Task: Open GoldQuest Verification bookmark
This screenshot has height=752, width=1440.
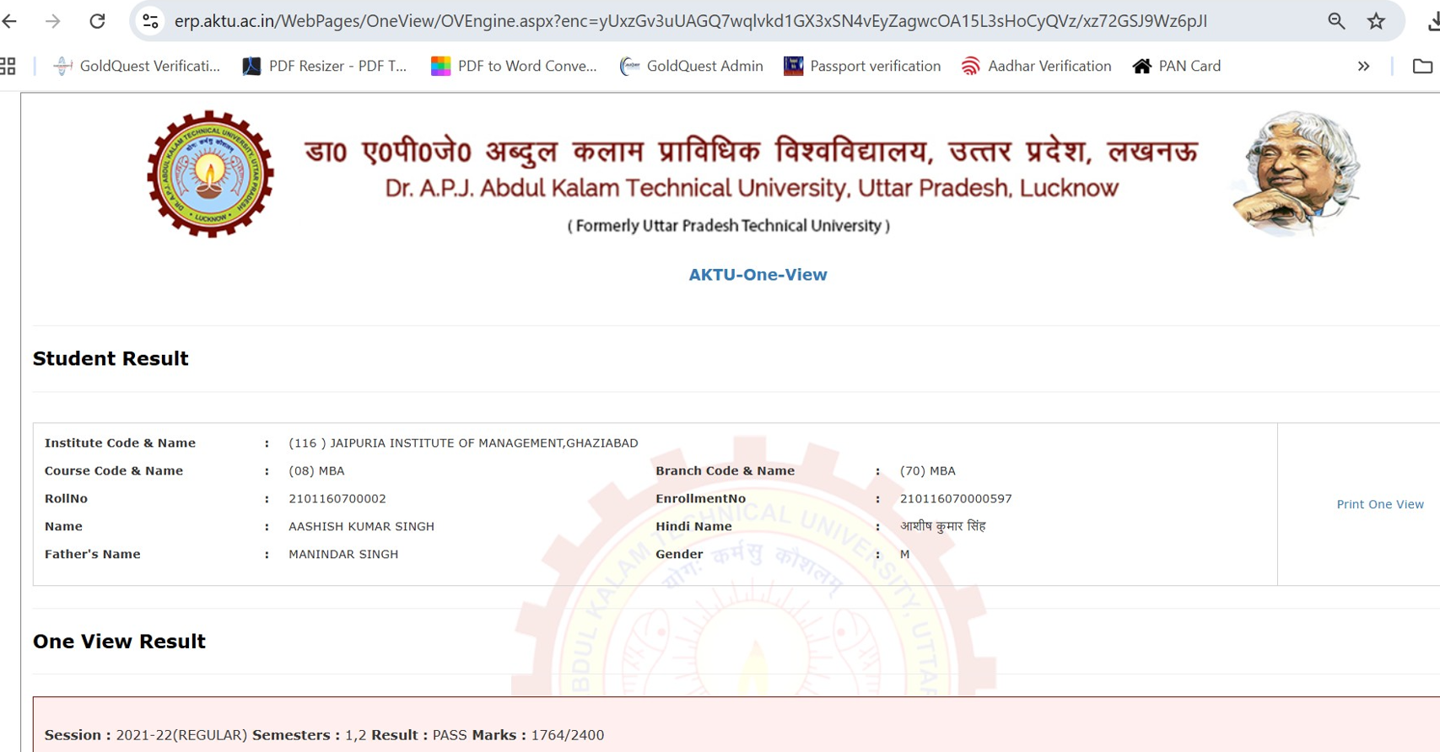Action: point(137,66)
